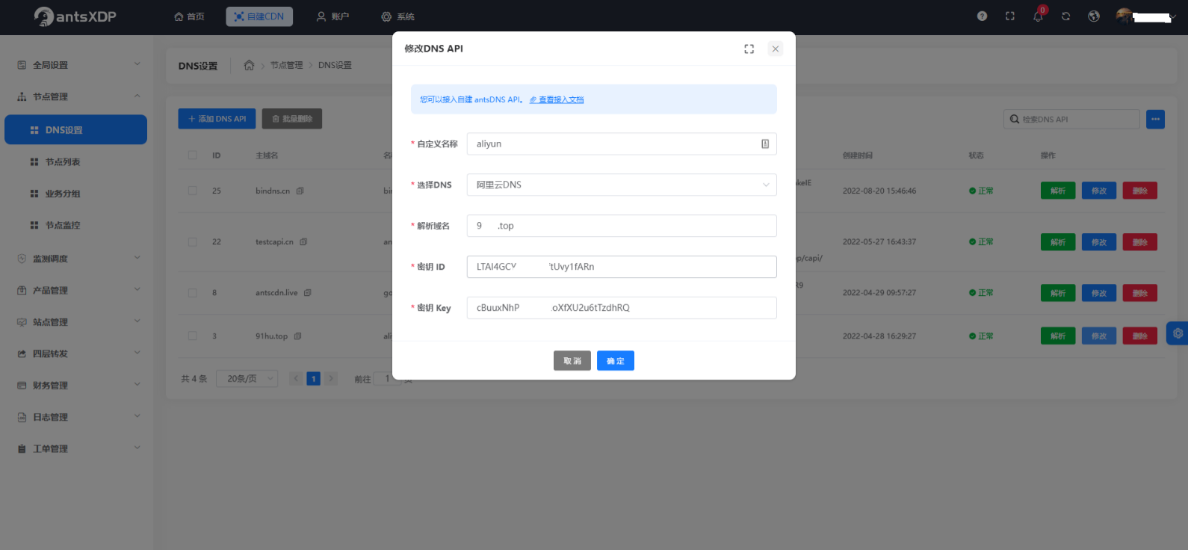Tick the checkbox for row antscdn.live
This screenshot has height=550, width=1188.
(192, 292)
